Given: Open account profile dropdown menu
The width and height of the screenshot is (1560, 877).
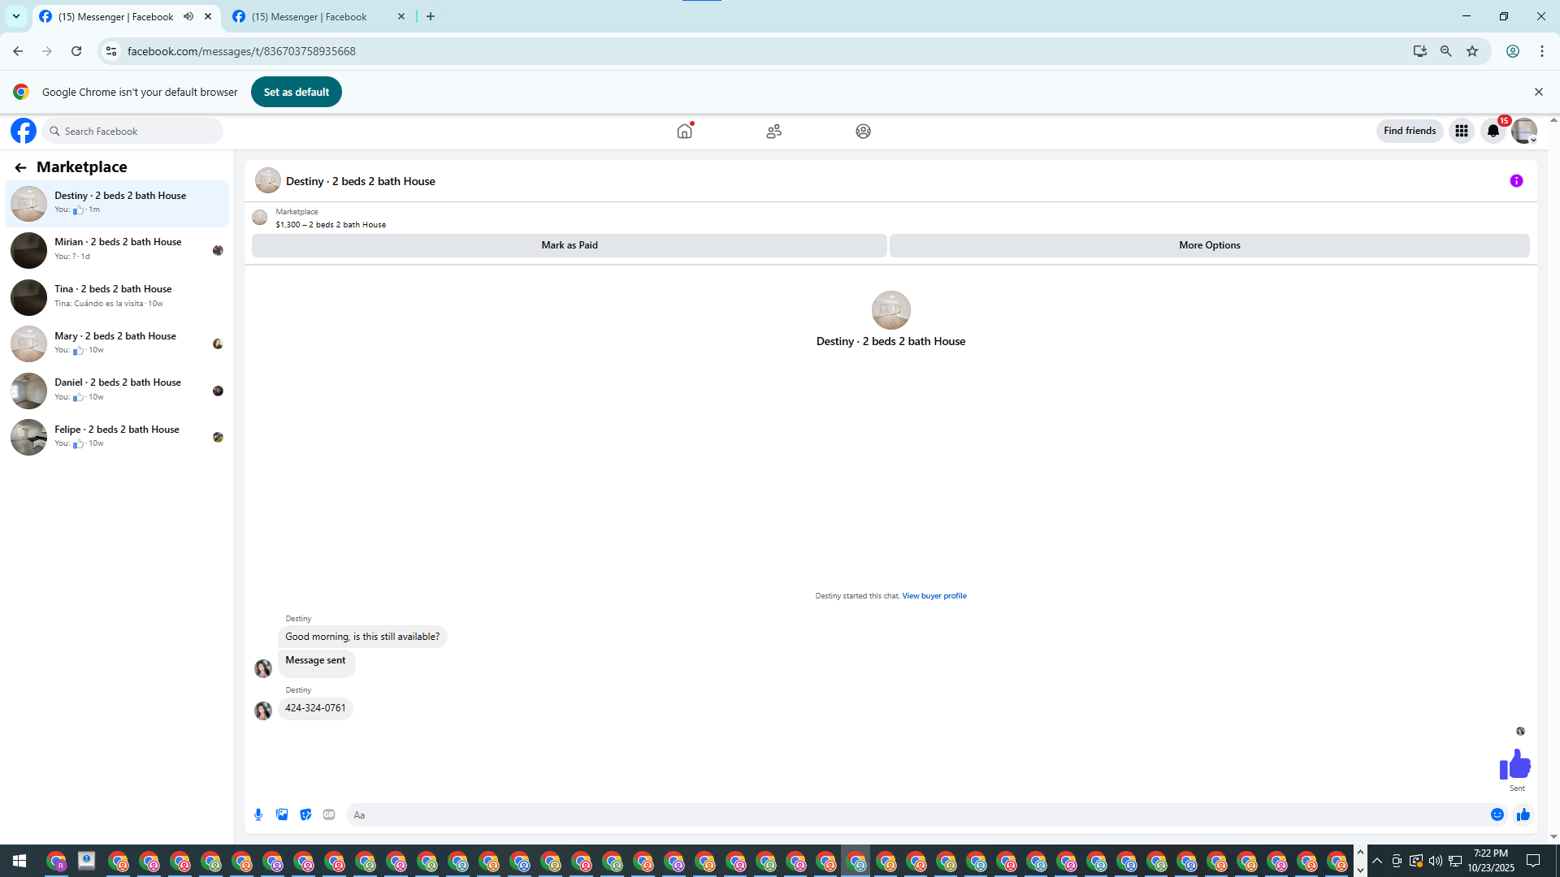Looking at the screenshot, I should pyautogui.click(x=1523, y=131).
